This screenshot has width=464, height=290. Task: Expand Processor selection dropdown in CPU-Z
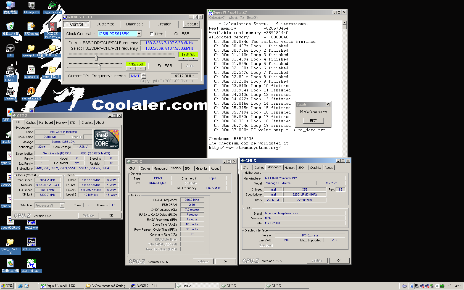pos(62,205)
